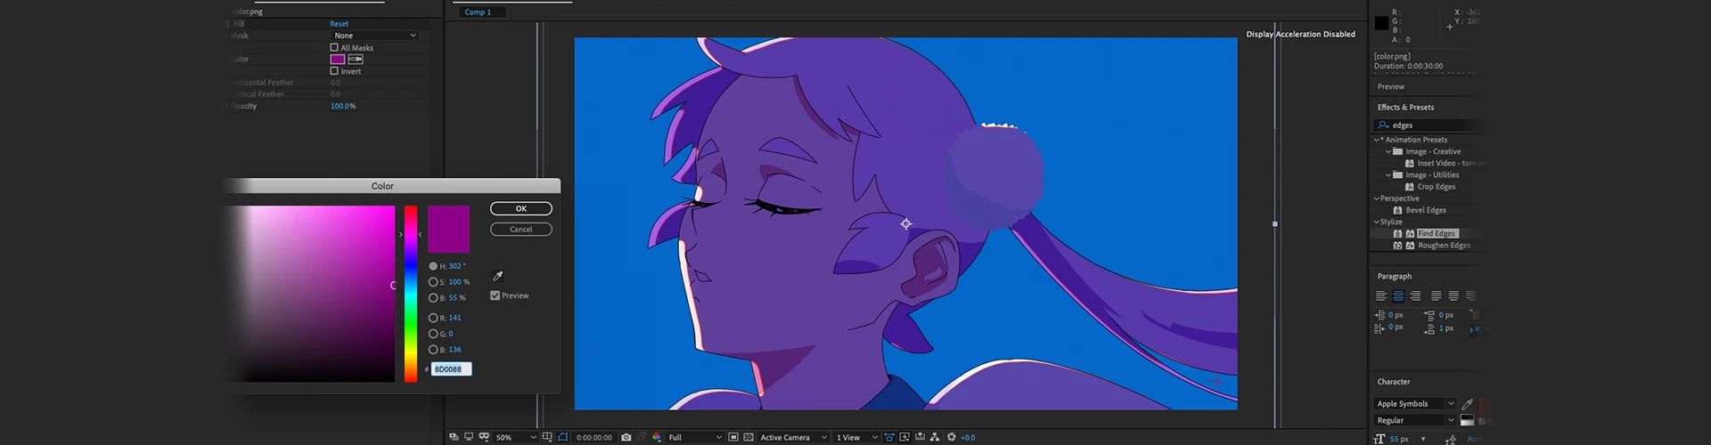Select Justify Last Left paragraph icon
Screen dimensions: 1711x445
point(1436,295)
